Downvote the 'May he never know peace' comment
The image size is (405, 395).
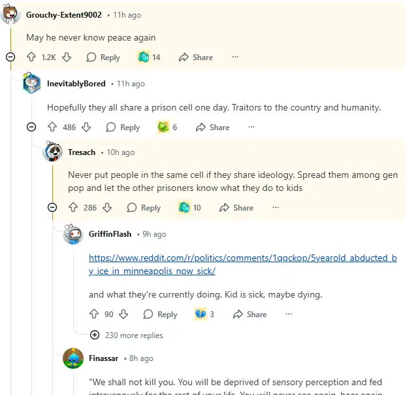point(66,58)
